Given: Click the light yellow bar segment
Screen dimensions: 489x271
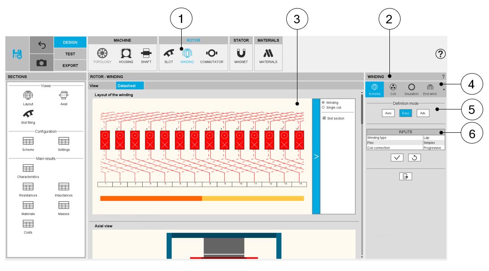Looking at the screenshot, I should pyautogui.click(x=253, y=198).
